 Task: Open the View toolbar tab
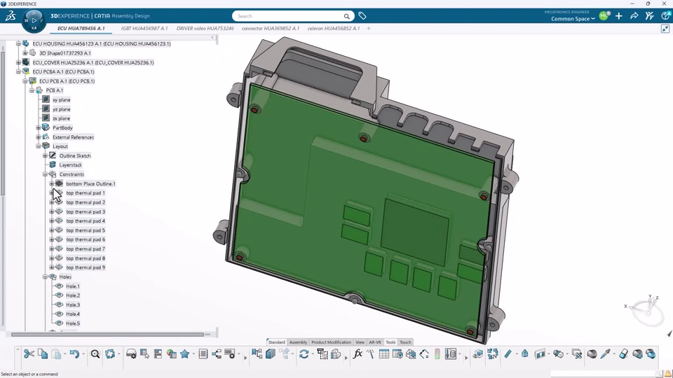tap(360, 342)
